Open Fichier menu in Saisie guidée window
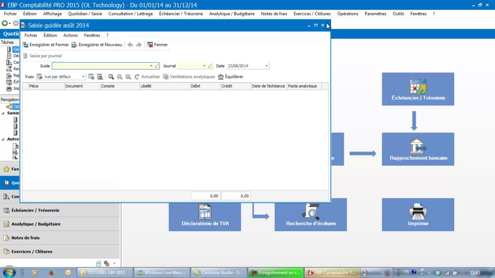Image resolution: width=495 pixels, height=278 pixels. 31,35
